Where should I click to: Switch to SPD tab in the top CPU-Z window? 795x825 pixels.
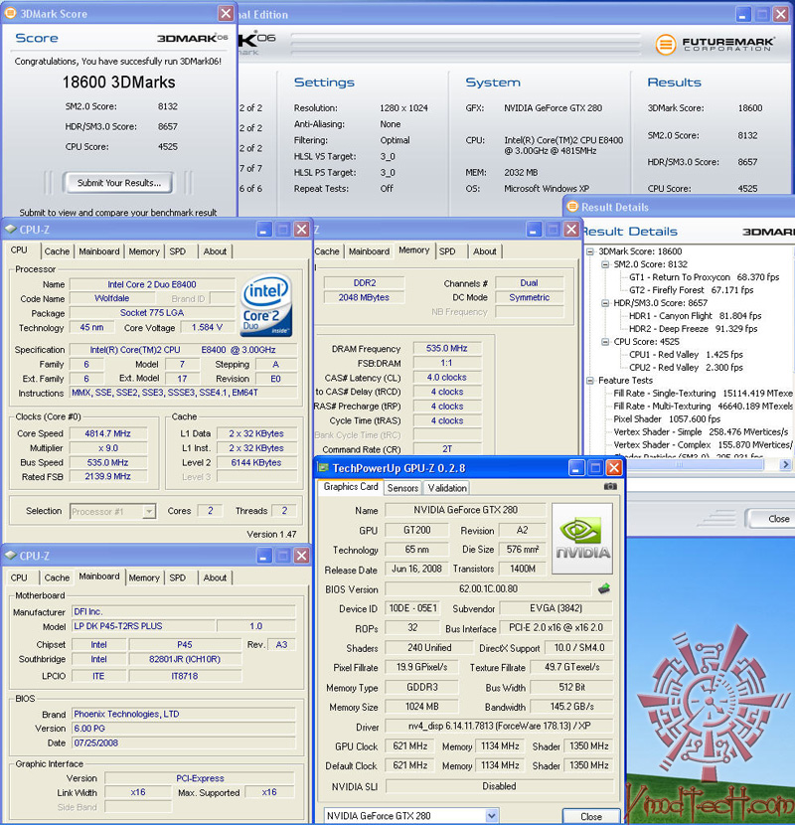[178, 251]
